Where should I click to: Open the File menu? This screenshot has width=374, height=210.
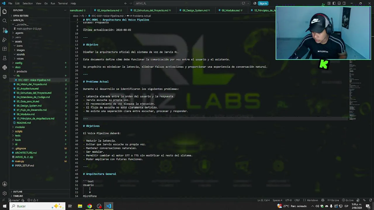pyautogui.click(x=10, y=3)
